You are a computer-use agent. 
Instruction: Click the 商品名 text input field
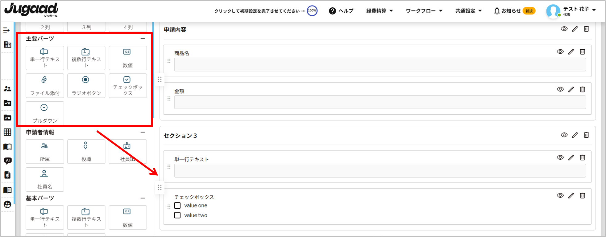[x=380, y=65]
